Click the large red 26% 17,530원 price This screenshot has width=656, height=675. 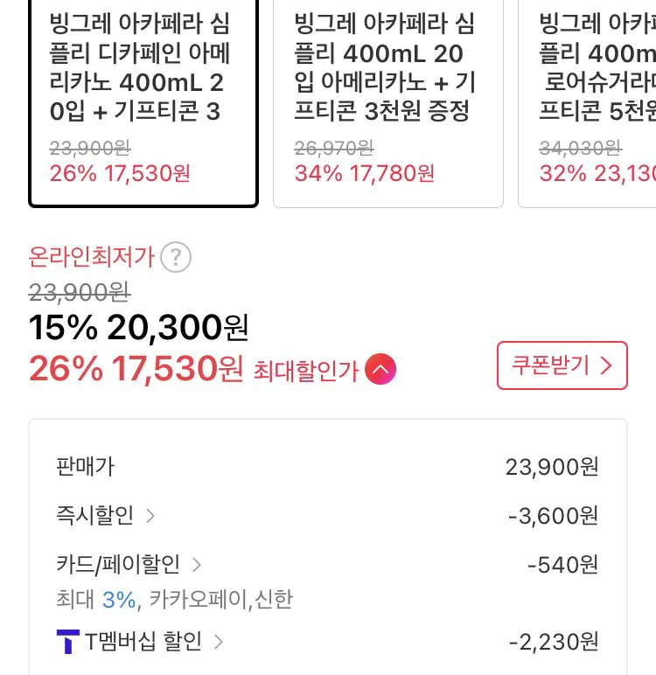136,369
